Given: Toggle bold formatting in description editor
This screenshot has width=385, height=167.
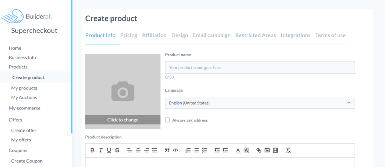Looking at the screenshot, I should tap(92, 150).
